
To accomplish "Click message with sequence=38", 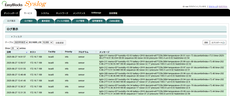I will point(161,75).
